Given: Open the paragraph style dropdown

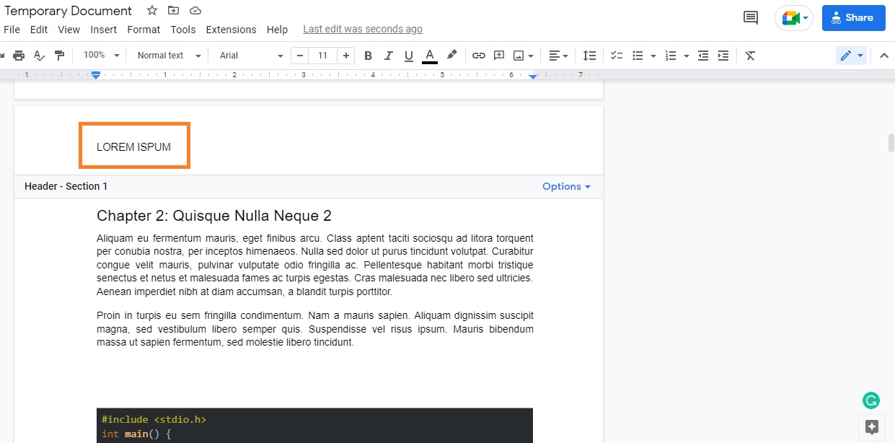Looking at the screenshot, I should tap(166, 55).
